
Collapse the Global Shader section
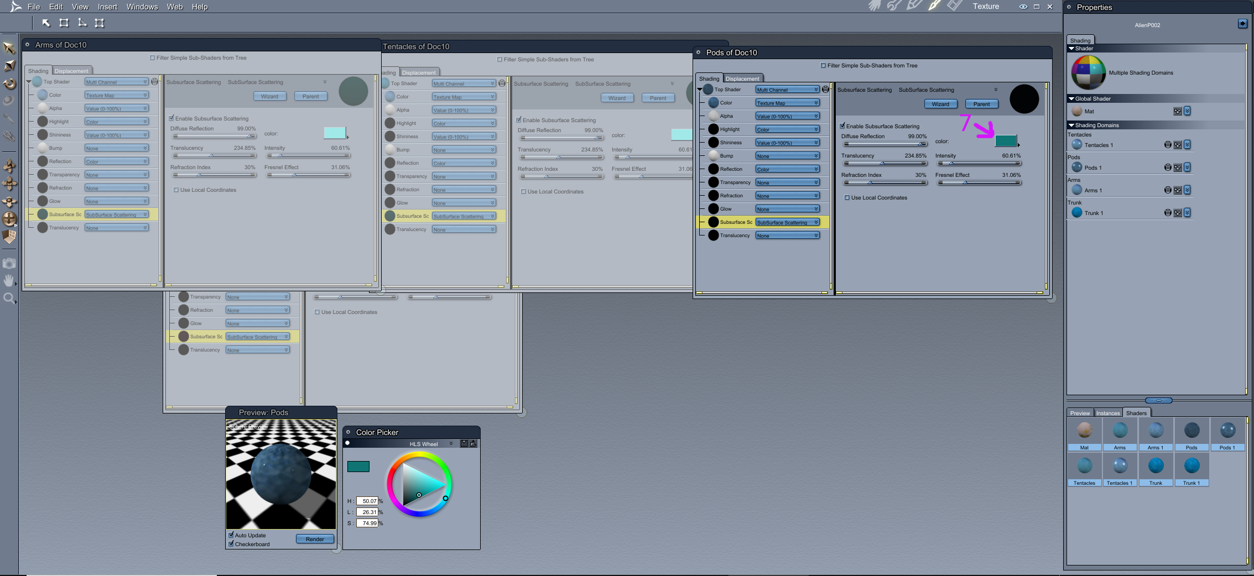tap(1071, 99)
